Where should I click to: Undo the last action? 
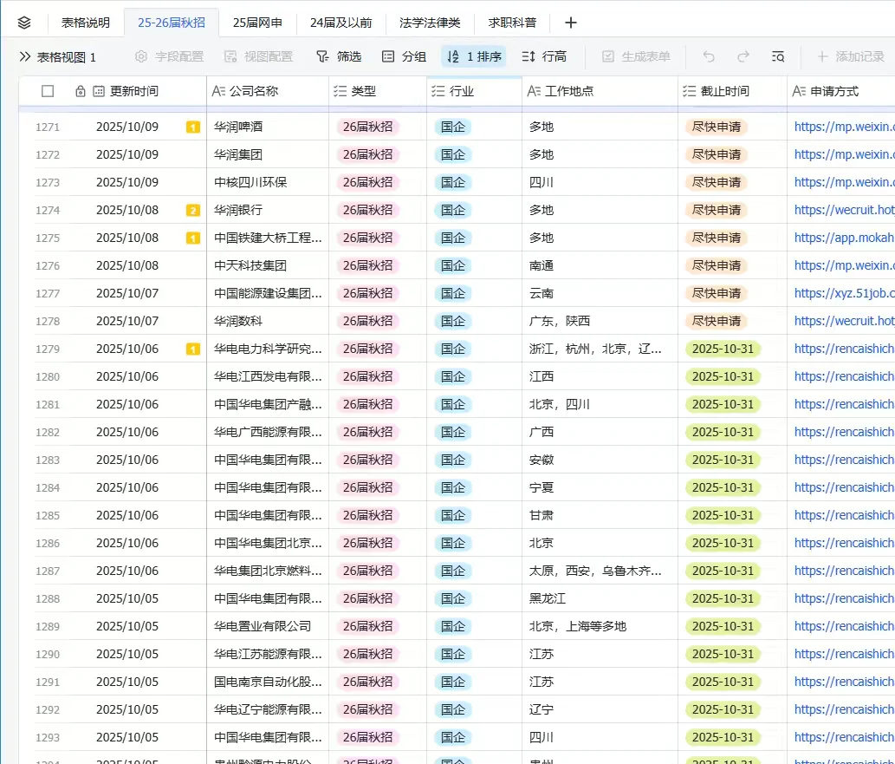pos(709,56)
